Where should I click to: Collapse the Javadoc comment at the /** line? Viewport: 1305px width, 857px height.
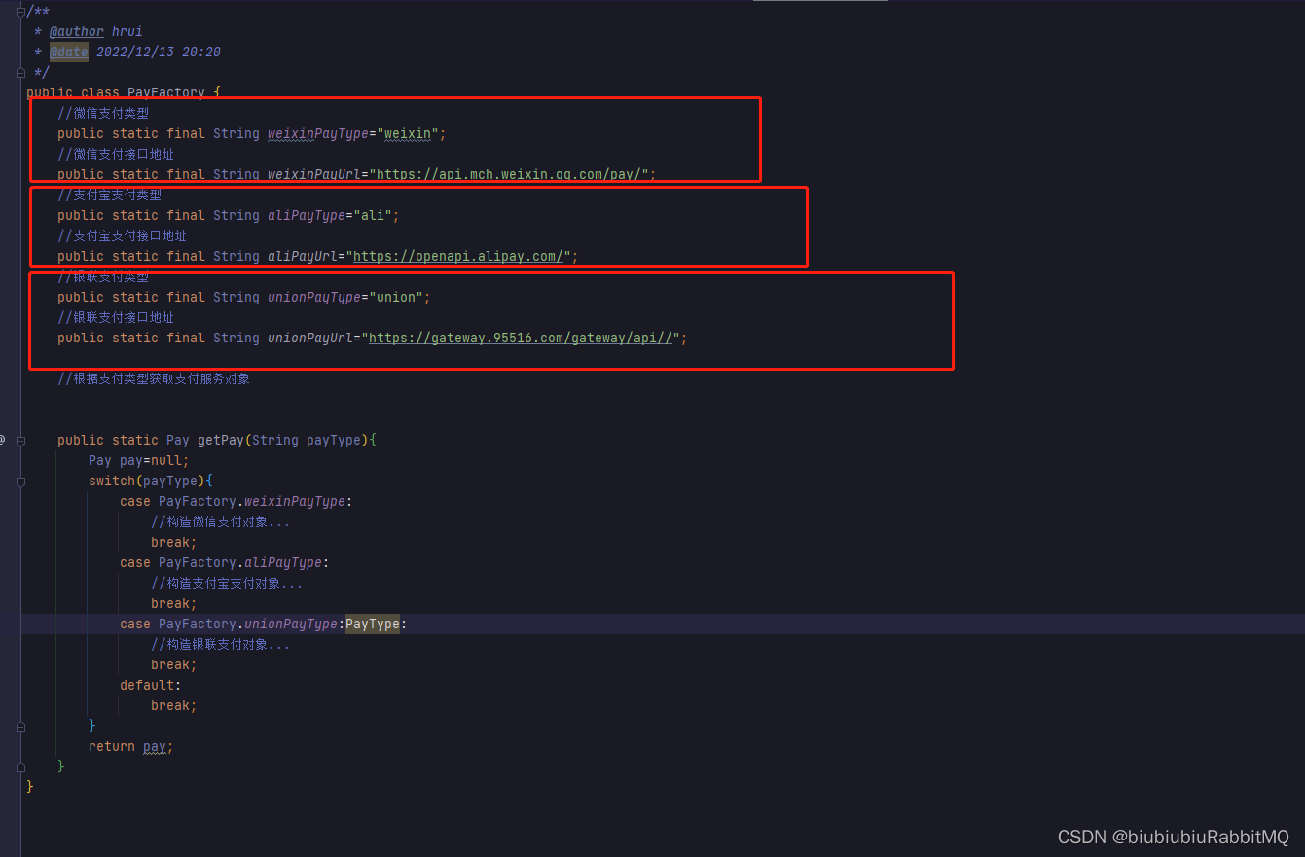(20, 12)
